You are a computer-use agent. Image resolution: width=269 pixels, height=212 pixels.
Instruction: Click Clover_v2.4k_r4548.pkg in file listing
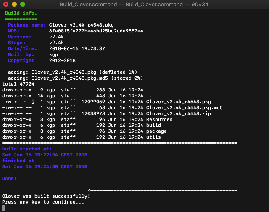coord(178,102)
